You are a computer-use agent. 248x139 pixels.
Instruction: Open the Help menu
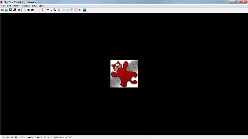pyautogui.click(x=41, y=6)
